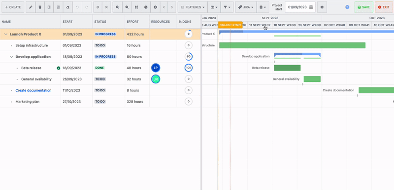Open the columns layout dropdown
This screenshot has height=190, width=394.
(214, 7)
